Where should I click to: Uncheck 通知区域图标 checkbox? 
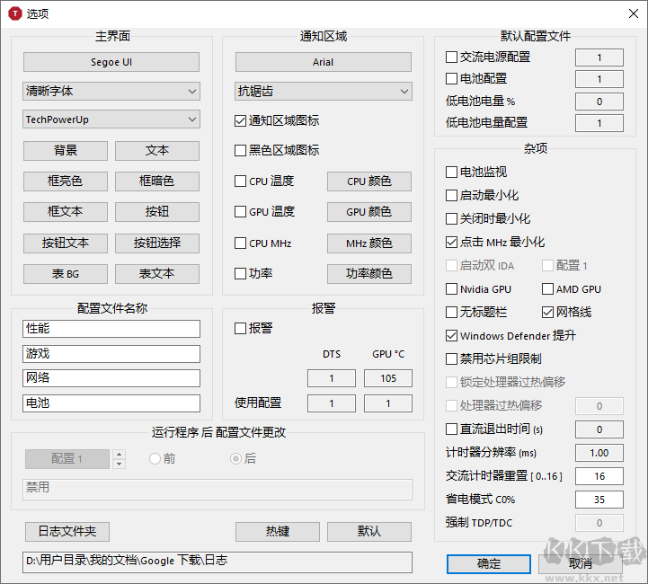240,121
